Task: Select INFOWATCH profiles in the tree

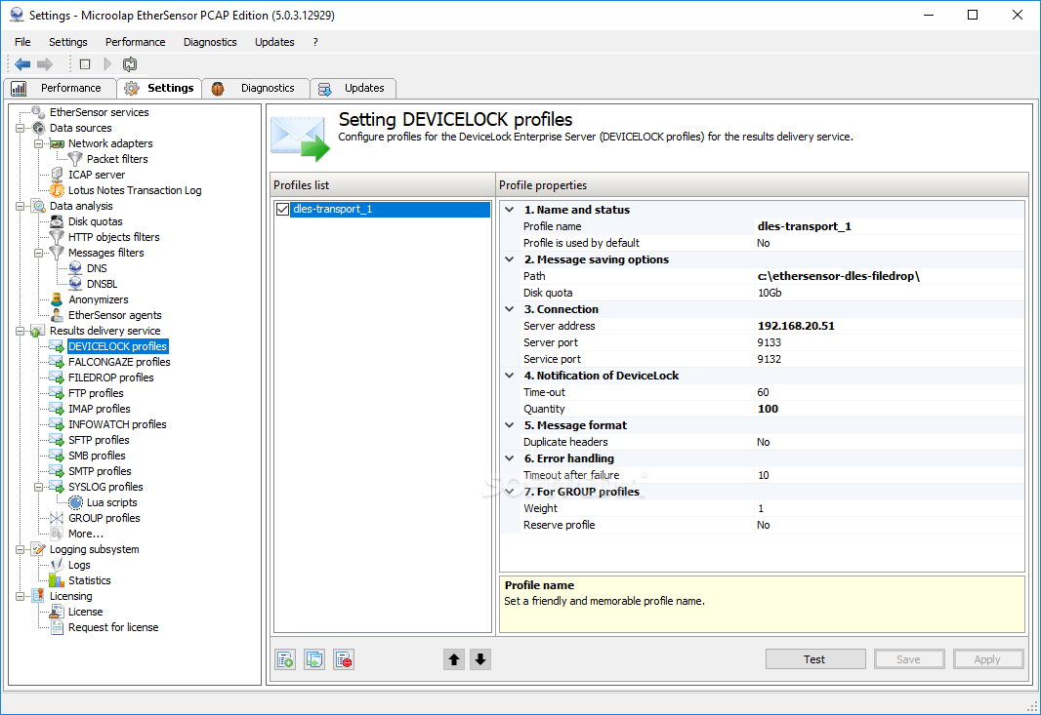Action: (117, 423)
